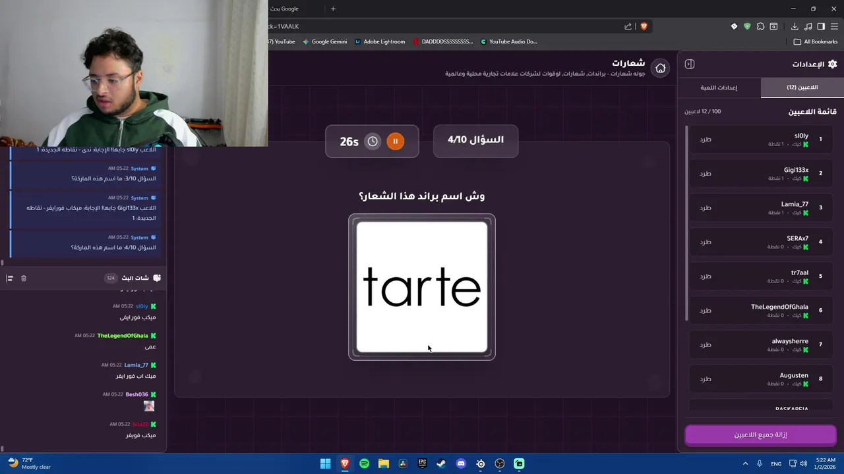Viewport: 844px width, 474px height.
Task: Click the شات البث chat icon
Action: (x=156, y=278)
